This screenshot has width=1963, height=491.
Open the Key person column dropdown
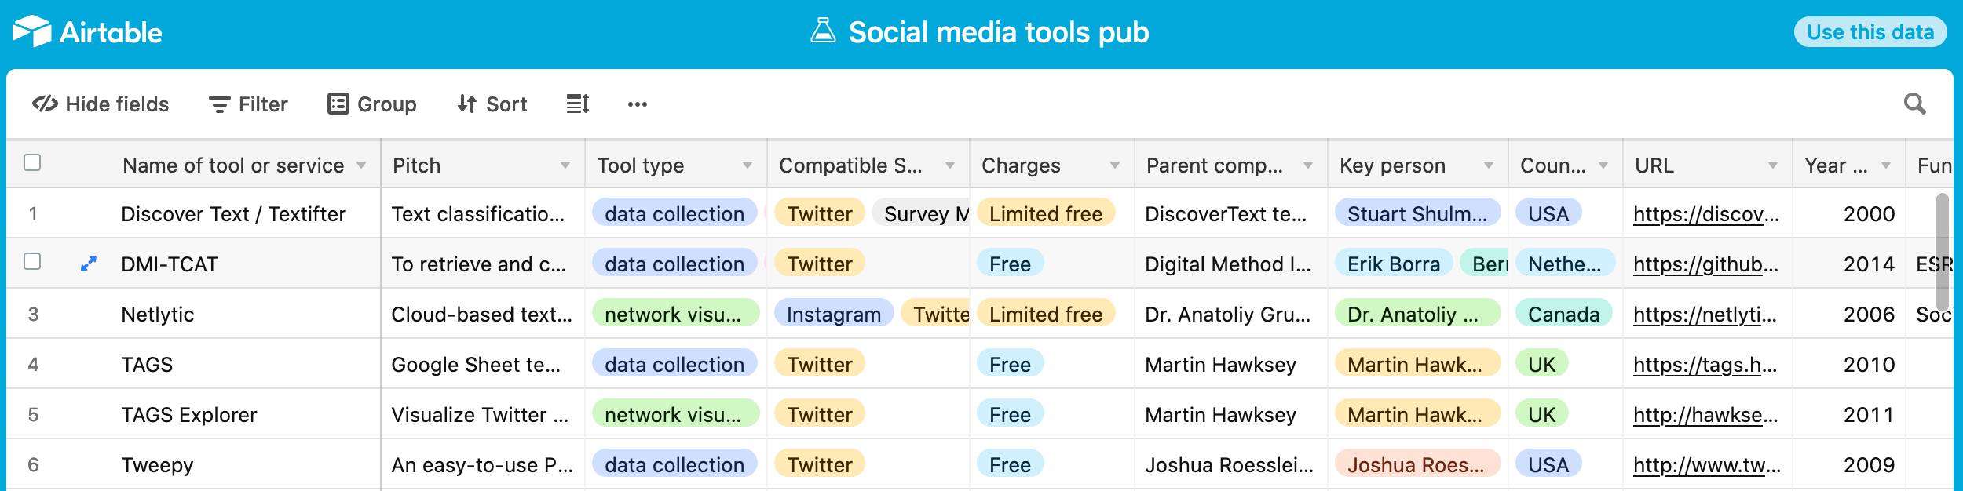1490,165
